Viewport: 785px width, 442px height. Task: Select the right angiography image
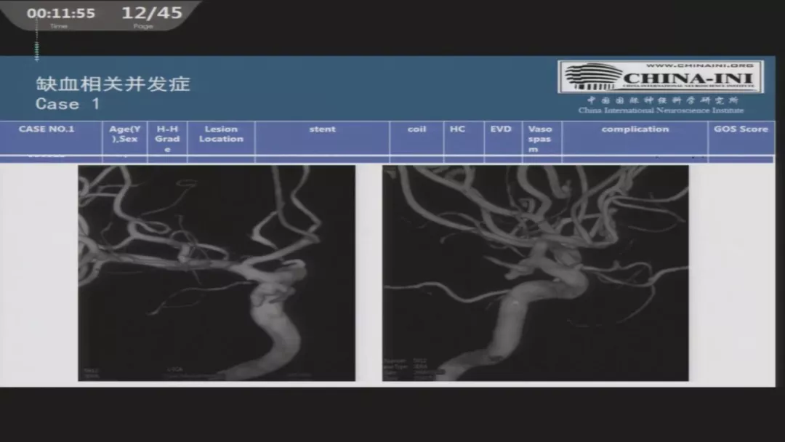click(535, 273)
